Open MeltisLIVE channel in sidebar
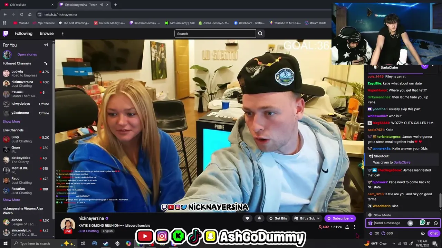This screenshot has height=248, width=442. click(26, 170)
